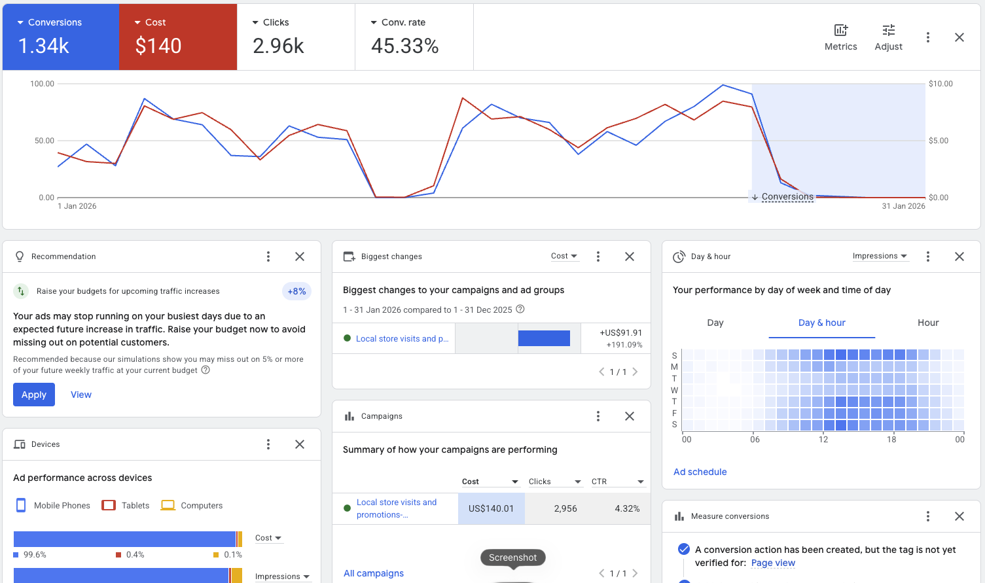Viewport: 985px width, 583px height.
Task: Open the CTR column dropdown
Action: [618, 482]
